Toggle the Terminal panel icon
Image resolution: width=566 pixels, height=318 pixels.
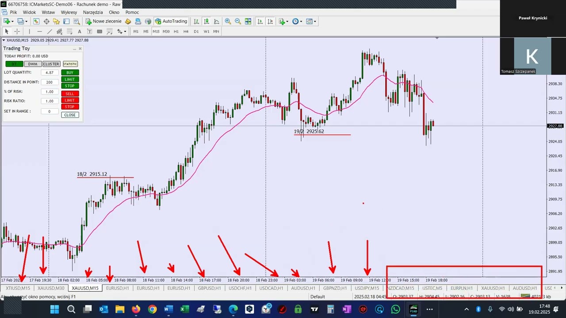coord(66,21)
